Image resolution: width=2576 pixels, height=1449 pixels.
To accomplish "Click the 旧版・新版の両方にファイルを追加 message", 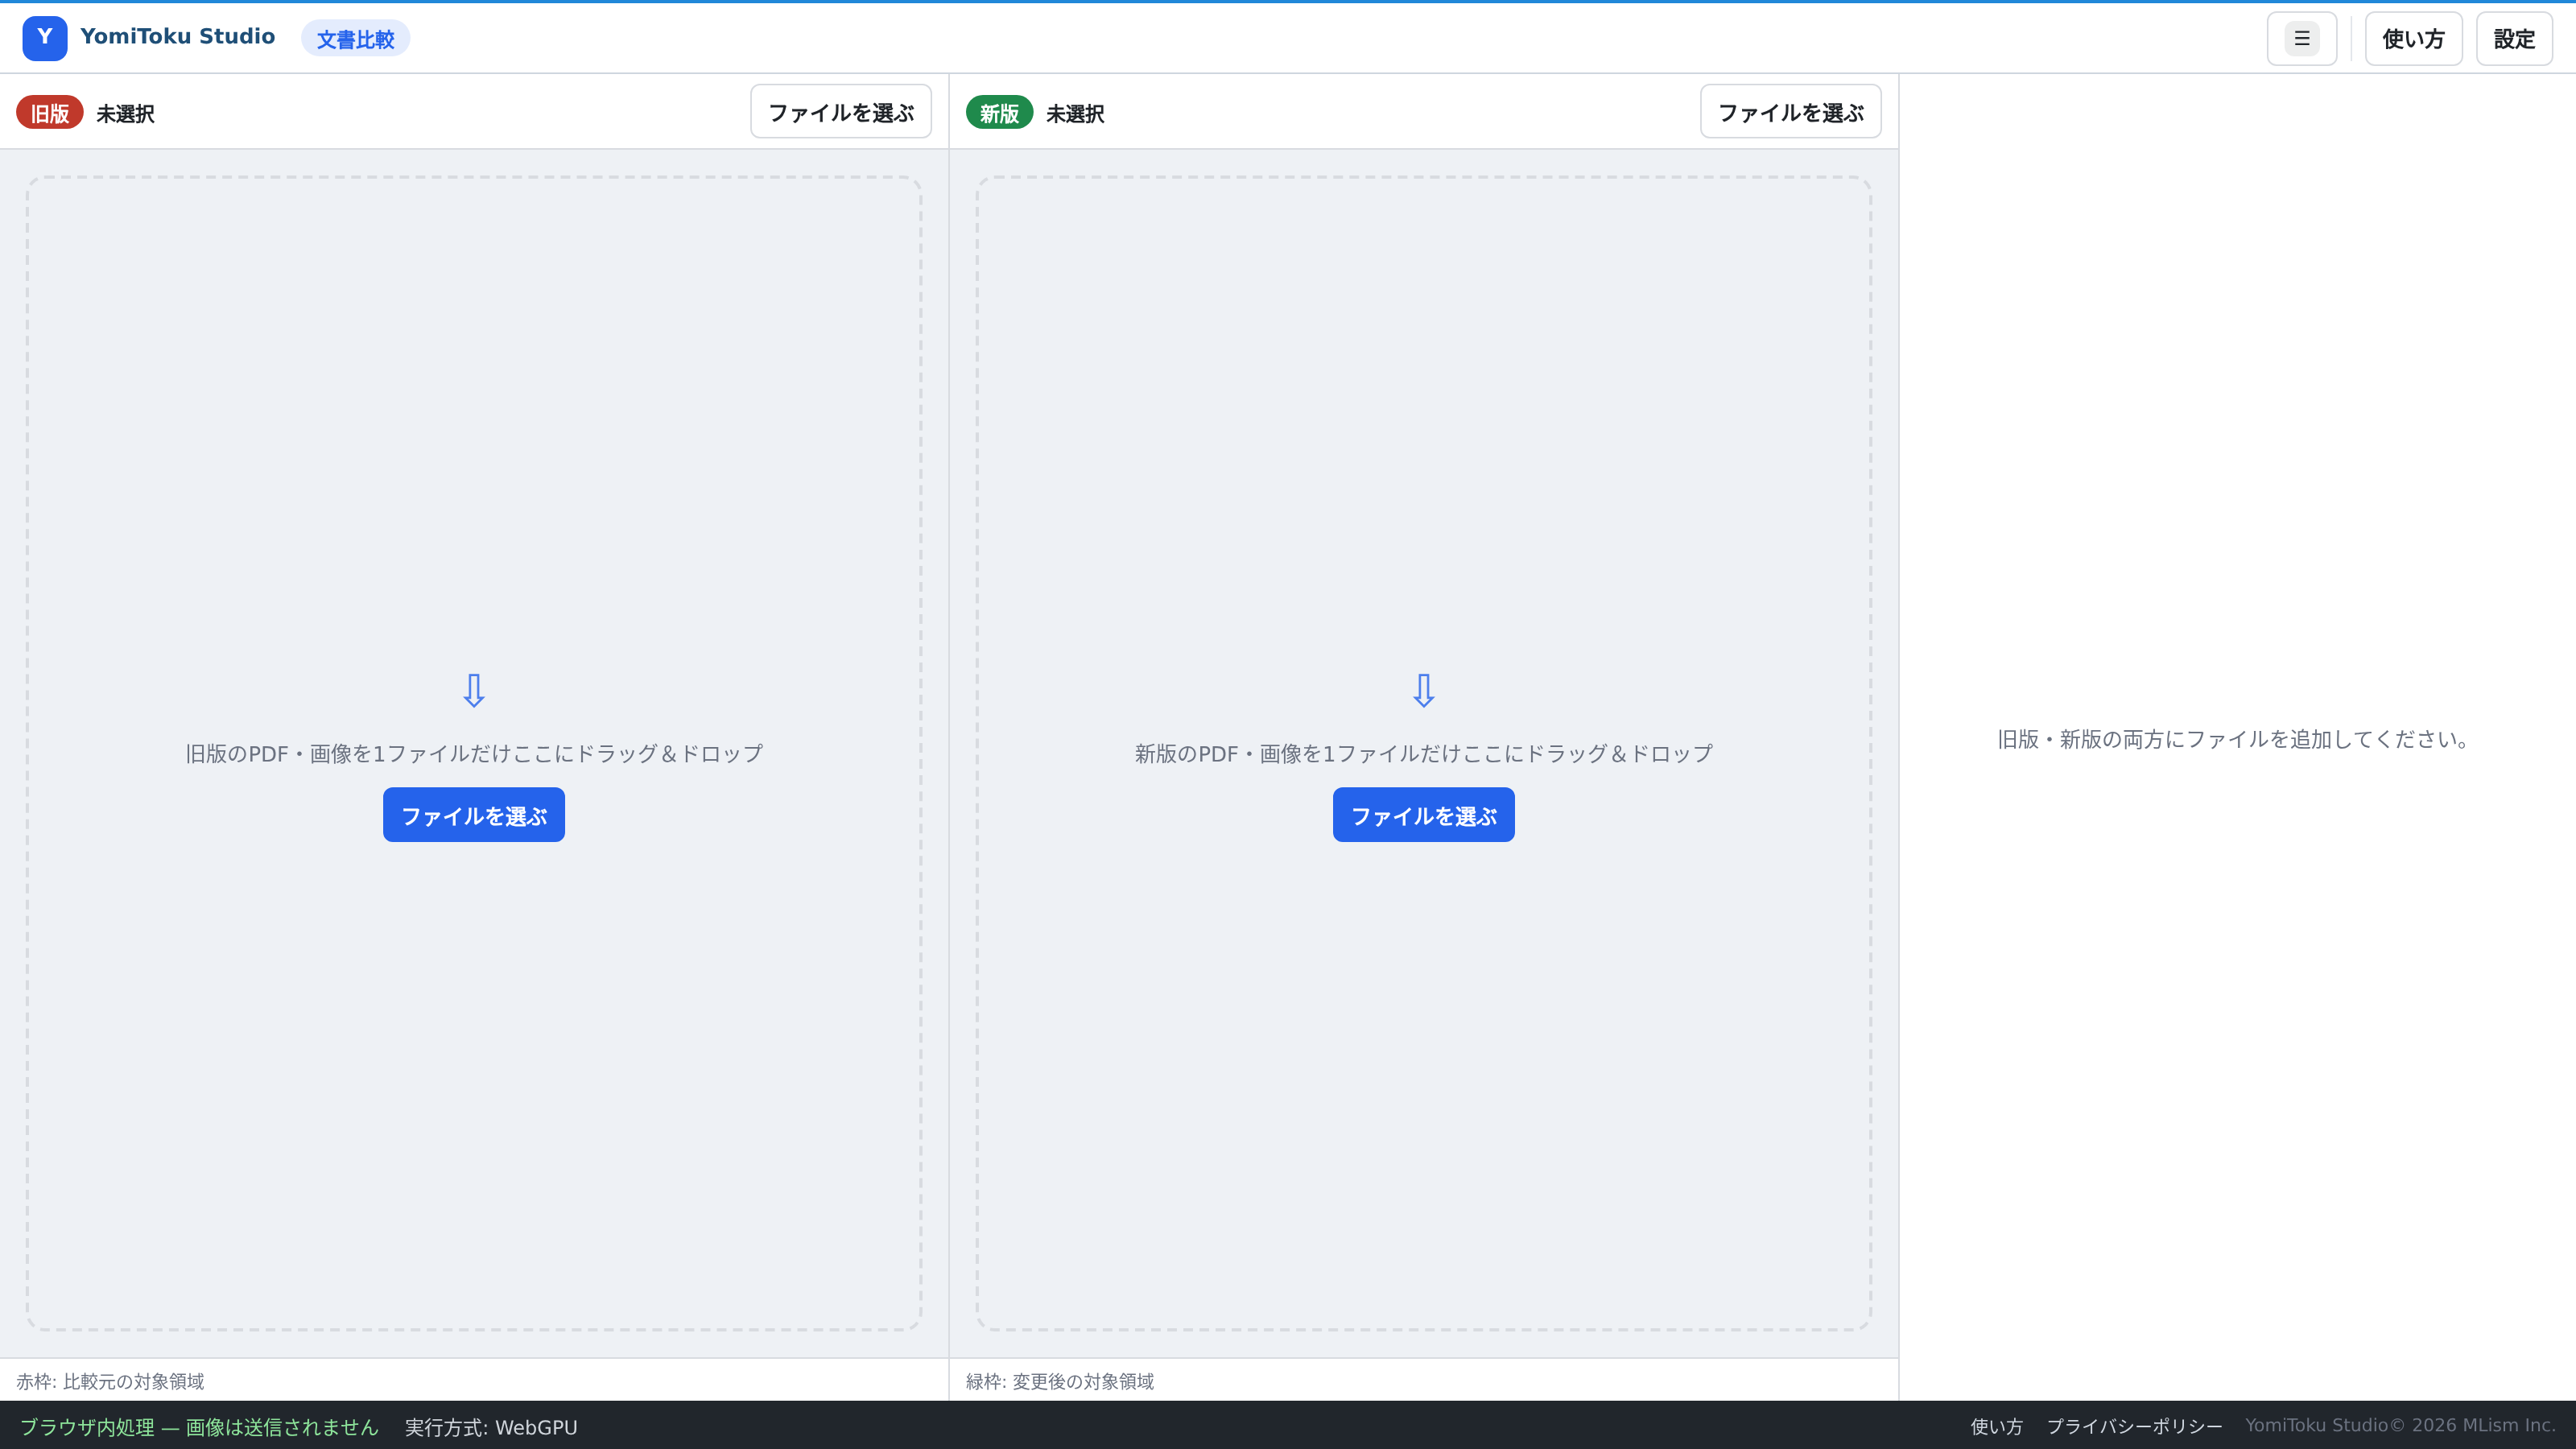I will click(x=2237, y=739).
